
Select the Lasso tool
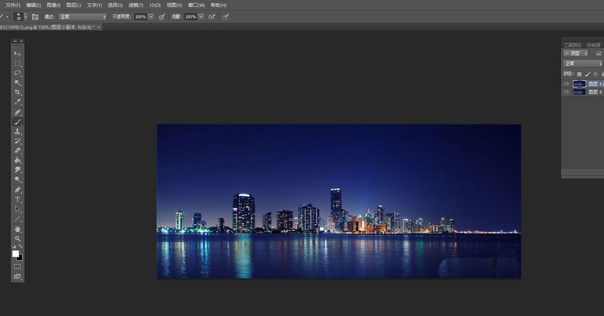[x=18, y=73]
